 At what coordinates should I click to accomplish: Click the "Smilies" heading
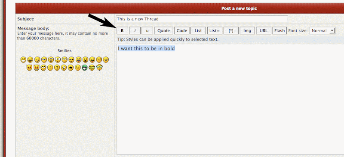pyautogui.click(x=64, y=50)
